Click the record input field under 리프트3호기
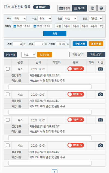Screen dimensions: 109x173 click(50, 138)
